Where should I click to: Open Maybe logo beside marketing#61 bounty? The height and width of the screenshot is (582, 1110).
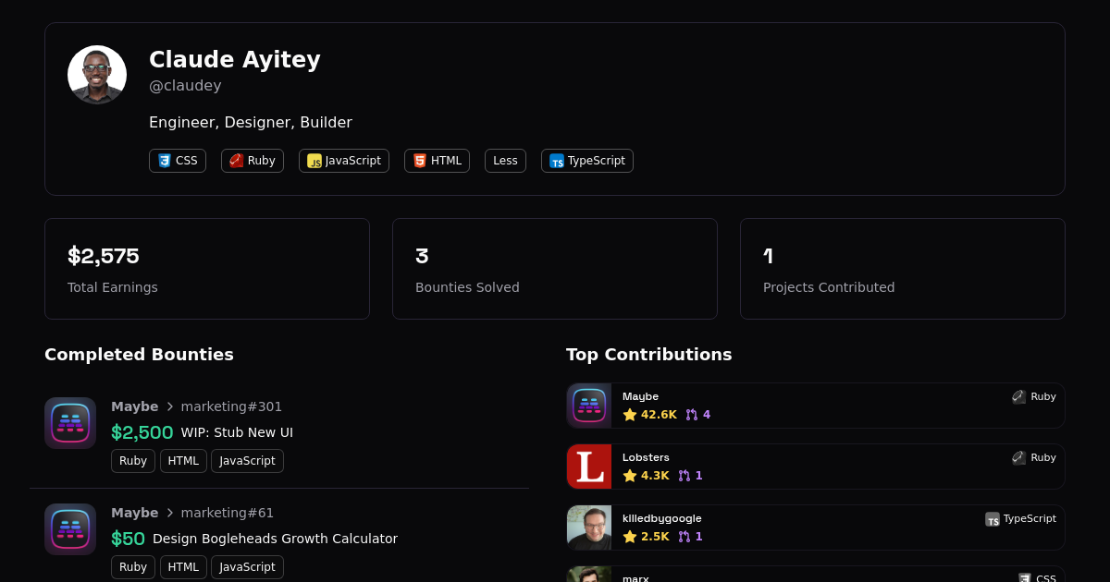point(70,529)
